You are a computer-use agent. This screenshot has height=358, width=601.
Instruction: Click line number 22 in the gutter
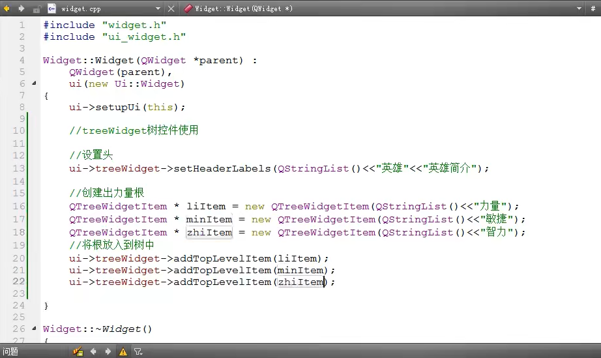pyautogui.click(x=19, y=281)
